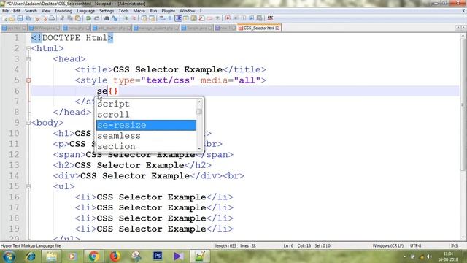Click the ABC spell-check toolbar icon
The width and height of the screenshot is (467, 263).
click(x=271, y=18)
